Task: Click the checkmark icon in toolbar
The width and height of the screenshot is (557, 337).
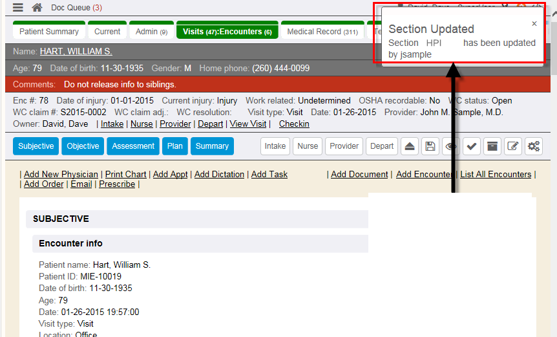Action: point(471,146)
